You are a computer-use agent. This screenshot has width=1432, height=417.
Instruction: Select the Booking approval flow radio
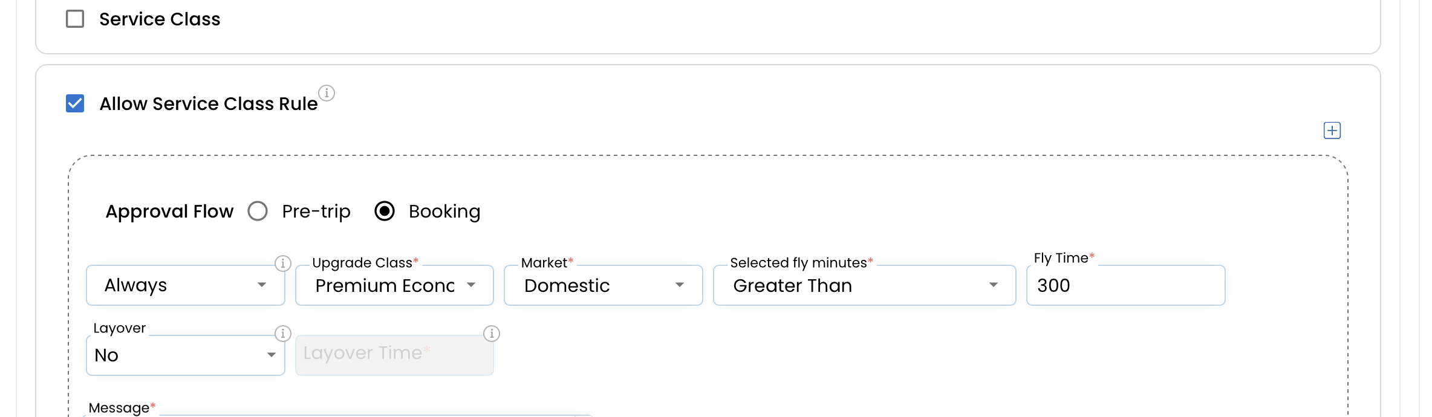point(385,211)
